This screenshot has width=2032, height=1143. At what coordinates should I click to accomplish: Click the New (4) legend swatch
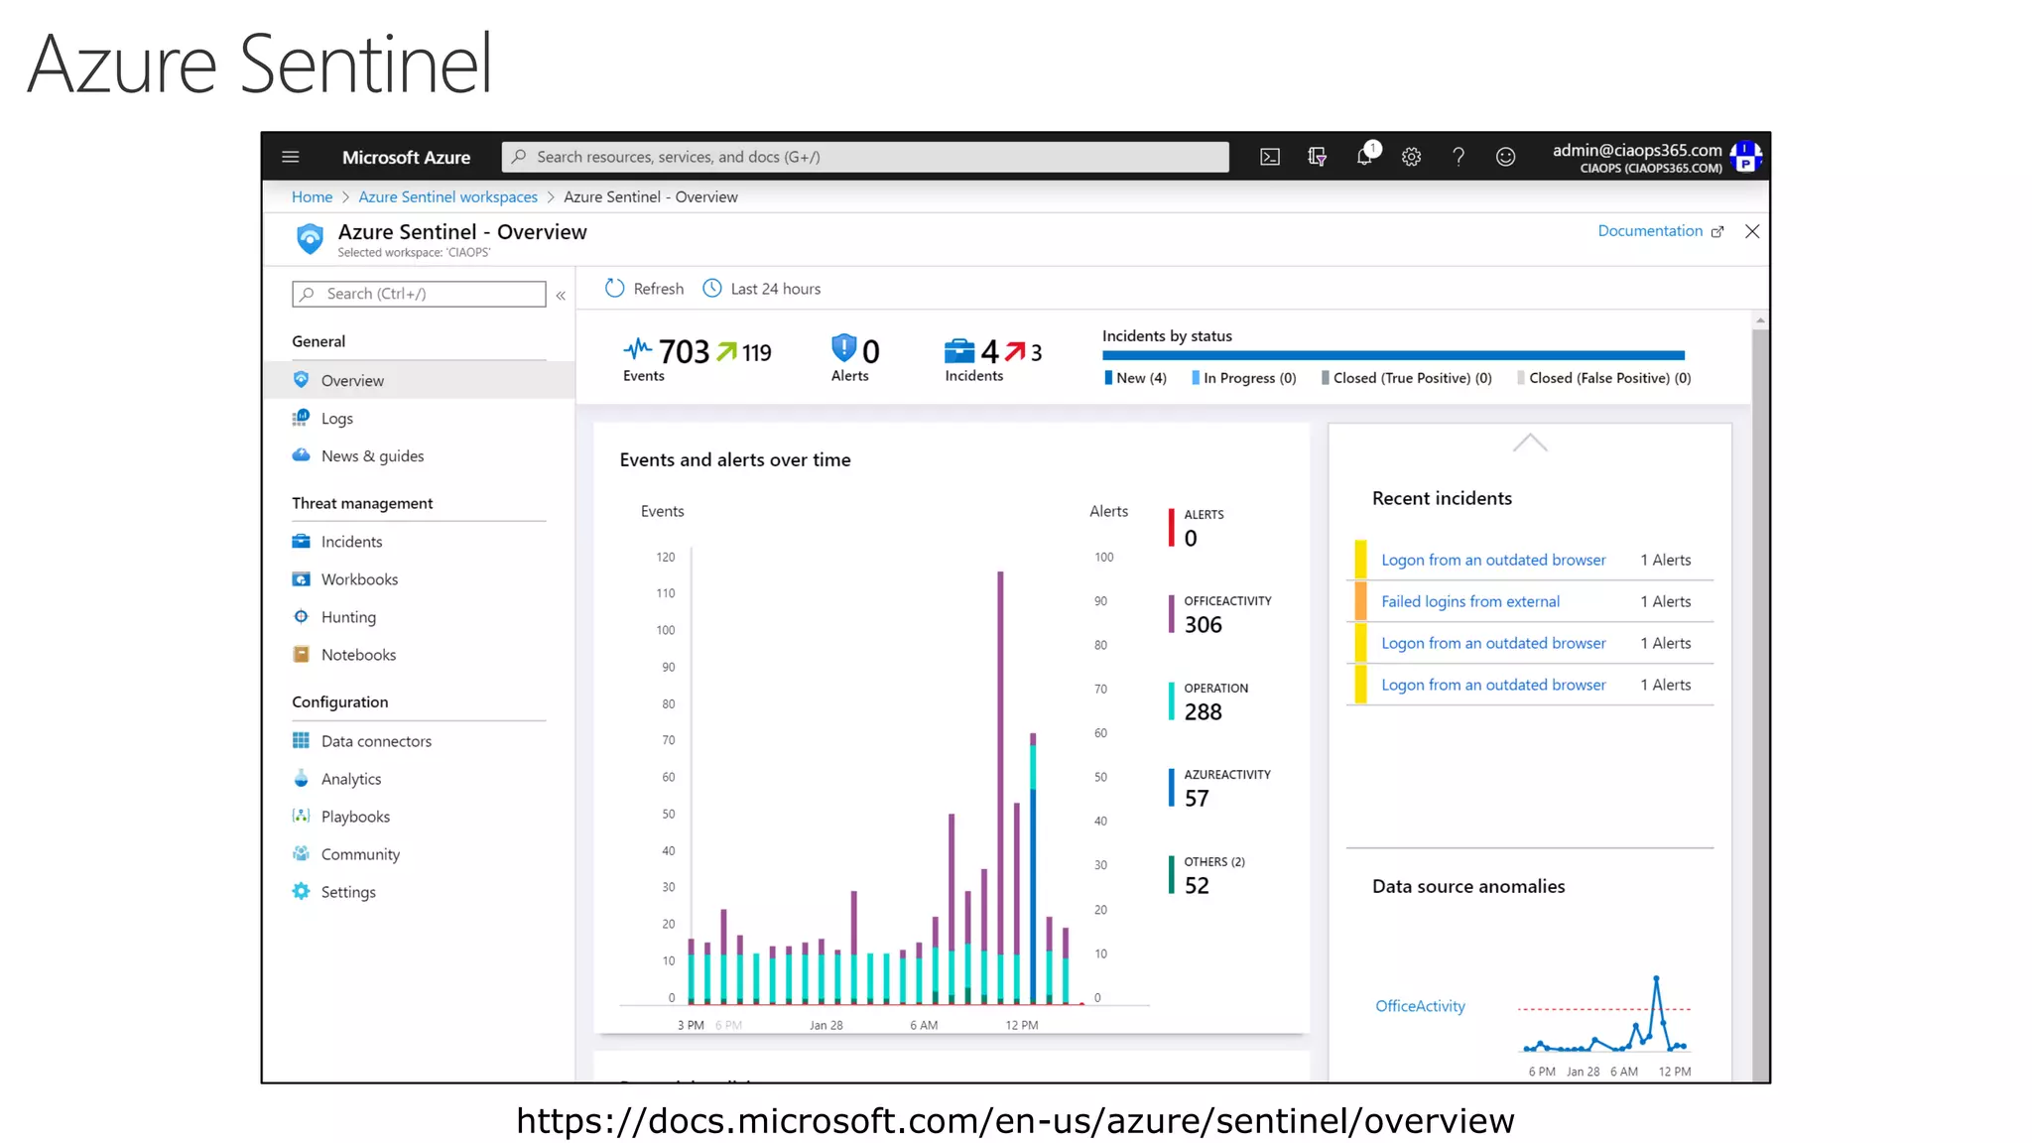(x=1108, y=377)
